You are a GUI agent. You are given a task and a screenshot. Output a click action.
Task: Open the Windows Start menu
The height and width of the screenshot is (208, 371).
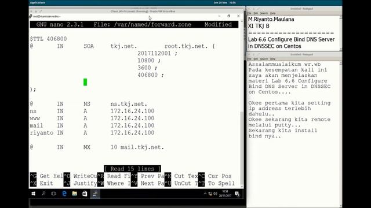(x=34, y=194)
